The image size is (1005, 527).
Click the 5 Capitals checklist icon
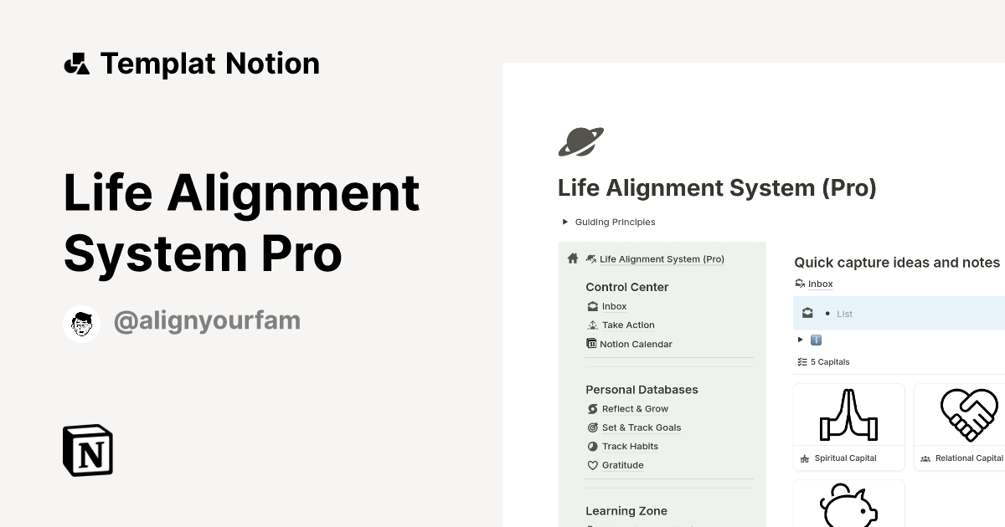tap(801, 361)
